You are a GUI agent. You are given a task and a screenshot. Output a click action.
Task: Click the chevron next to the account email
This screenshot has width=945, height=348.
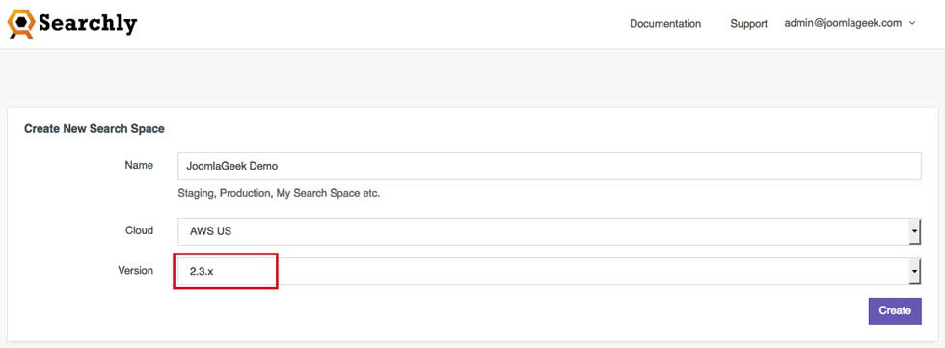click(x=912, y=23)
